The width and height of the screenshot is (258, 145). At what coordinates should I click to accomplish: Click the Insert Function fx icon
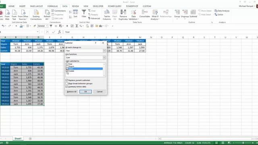click(x=59, y=32)
